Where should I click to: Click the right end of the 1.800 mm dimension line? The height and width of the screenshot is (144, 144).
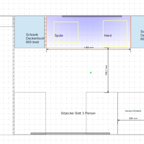[x=130, y=49]
